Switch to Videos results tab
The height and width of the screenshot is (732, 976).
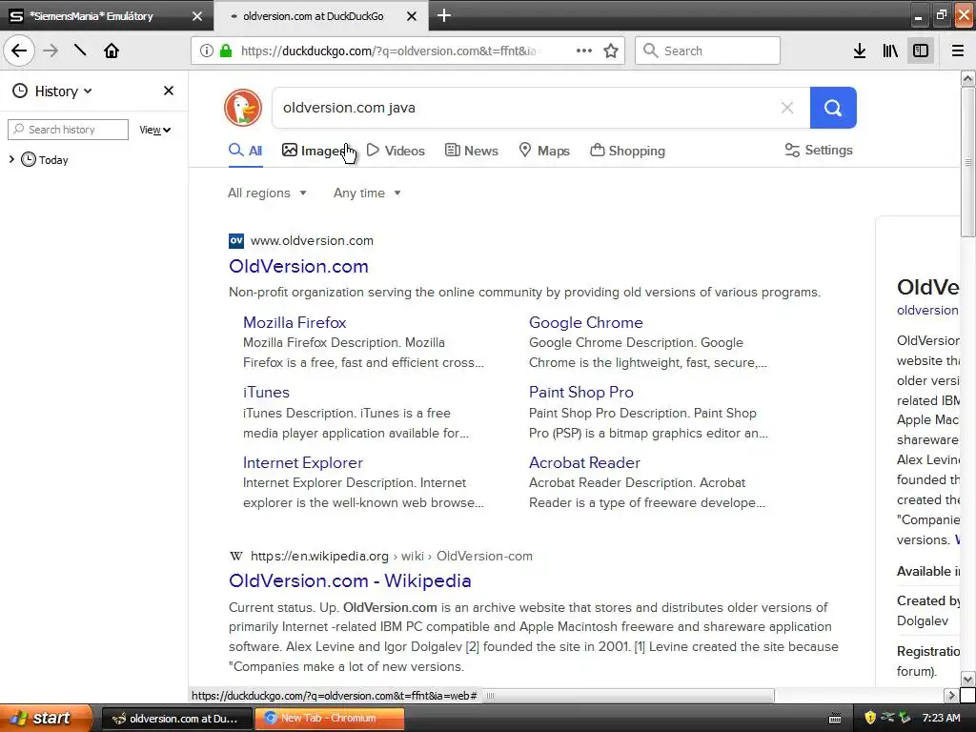tap(396, 151)
